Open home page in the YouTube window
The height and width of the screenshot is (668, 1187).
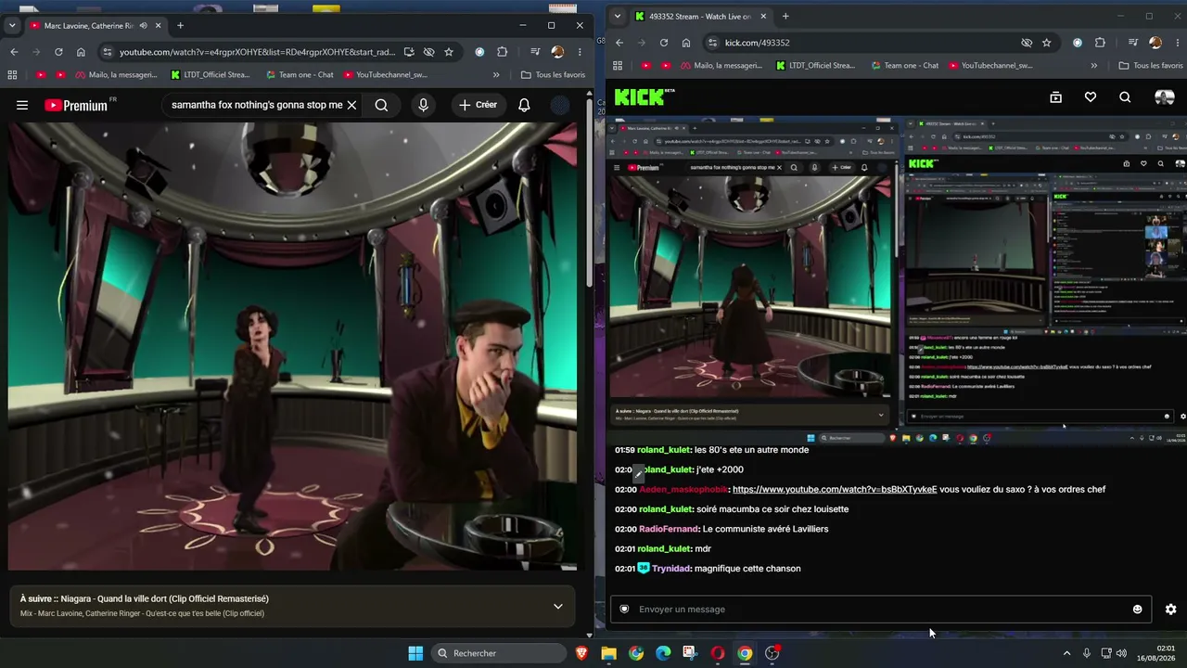pyautogui.click(x=81, y=52)
